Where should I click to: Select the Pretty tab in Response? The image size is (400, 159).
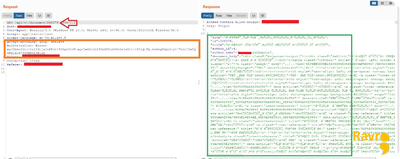[208, 16]
